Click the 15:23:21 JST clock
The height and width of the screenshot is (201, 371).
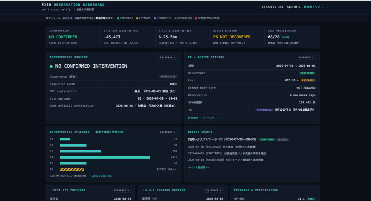click(x=273, y=7)
